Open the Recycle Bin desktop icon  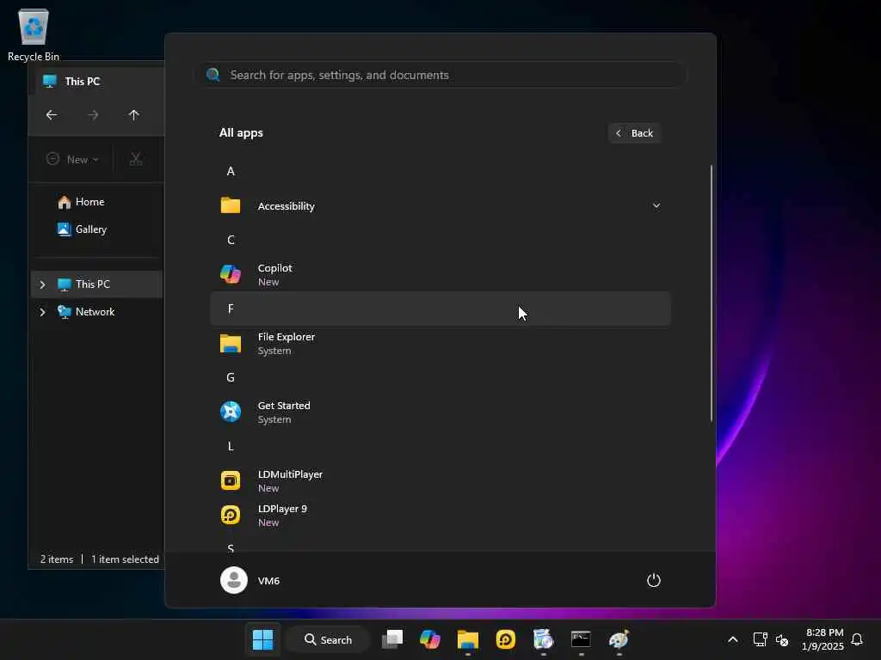point(34,34)
